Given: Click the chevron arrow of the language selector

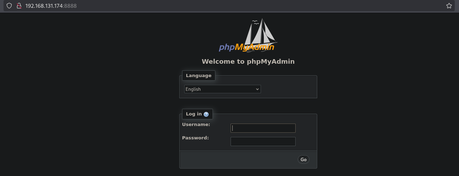Looking at the screenshot, I should pos(257,89).
